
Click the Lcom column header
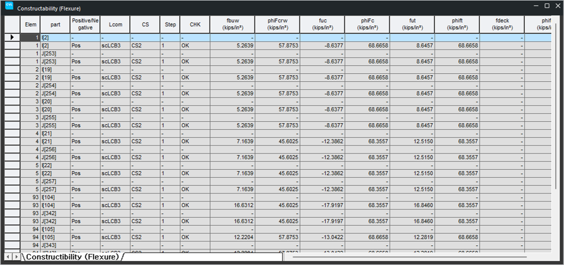click(115, 25)
